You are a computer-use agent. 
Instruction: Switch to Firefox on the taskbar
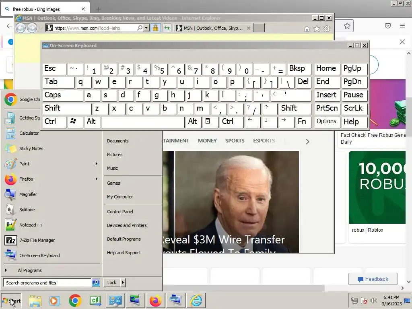(156, 301)
